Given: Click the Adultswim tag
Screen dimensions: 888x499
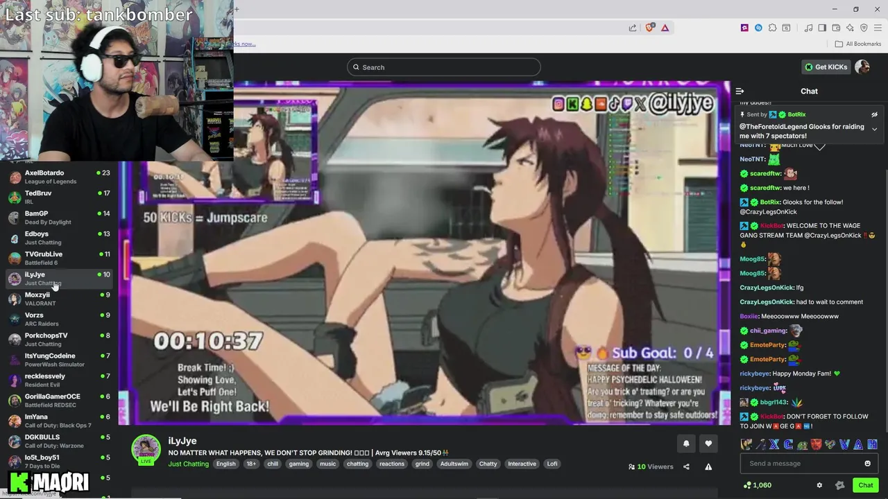Looking at the screenshot, I should pos(454,464).
